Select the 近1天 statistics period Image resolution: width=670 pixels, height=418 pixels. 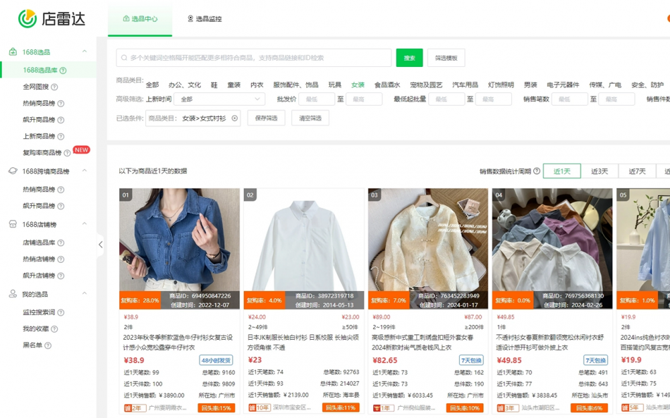(561, 171)
